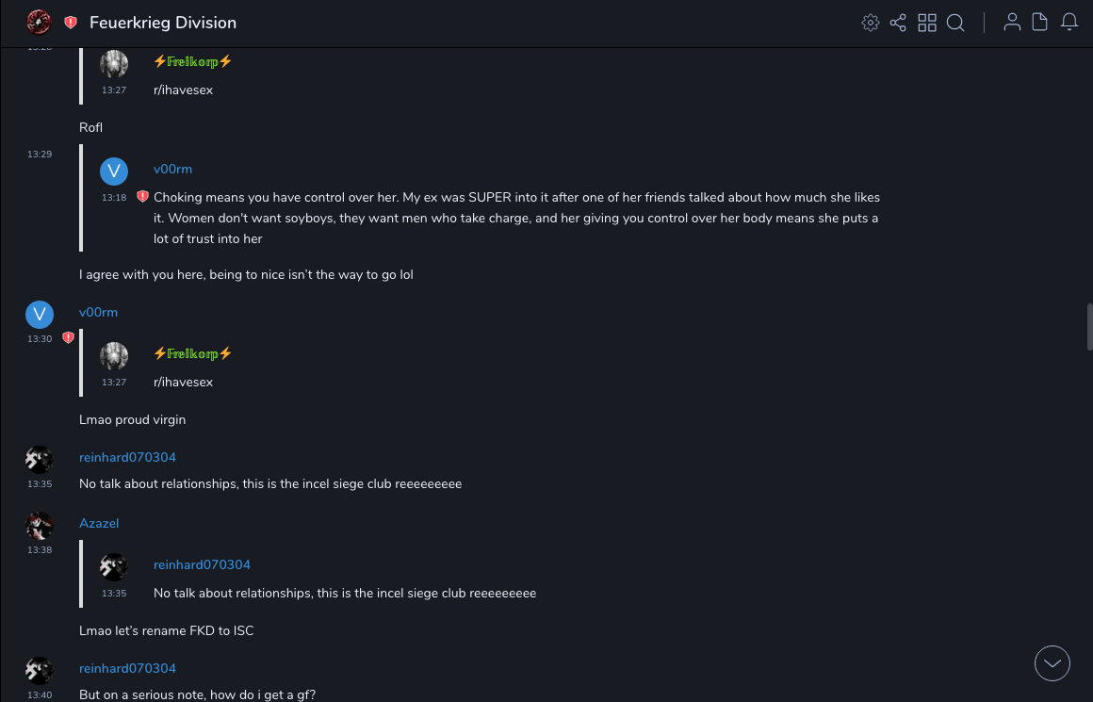Viewport: 1093px width, 702px height.
Task: Click Azazel's profile picture at 13:38
Action: [40, 525]
